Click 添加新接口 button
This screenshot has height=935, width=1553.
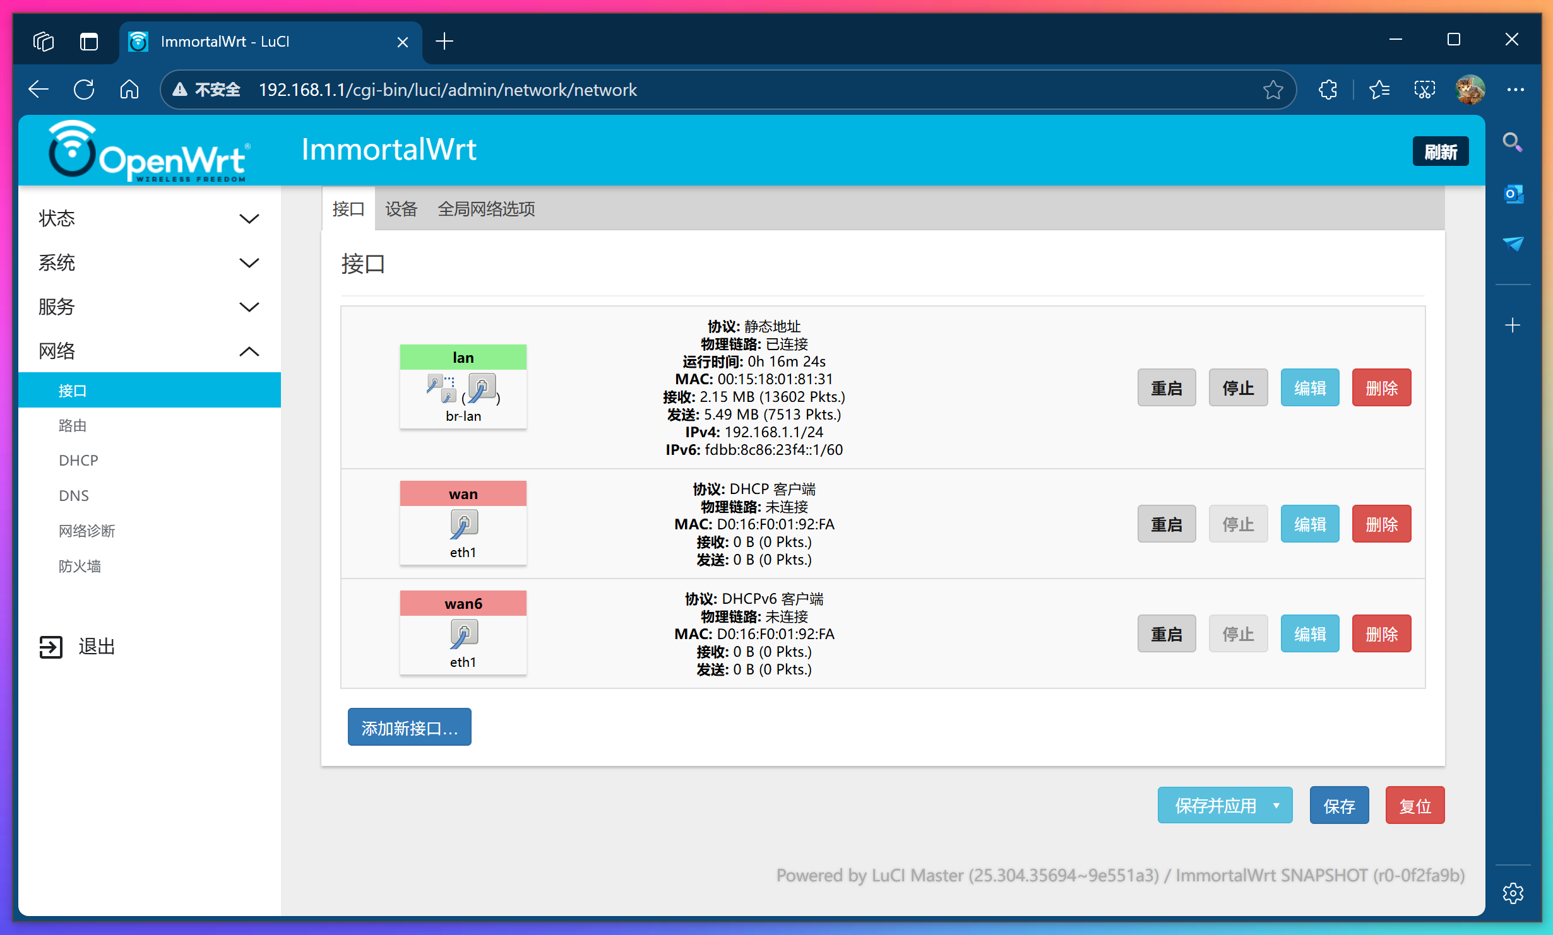[x=409, y=727]
